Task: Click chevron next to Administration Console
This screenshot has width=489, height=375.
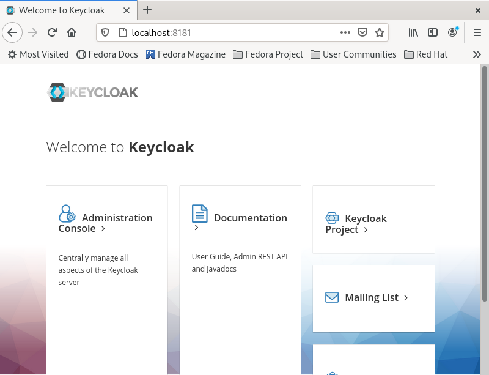Action: point(103,229)
